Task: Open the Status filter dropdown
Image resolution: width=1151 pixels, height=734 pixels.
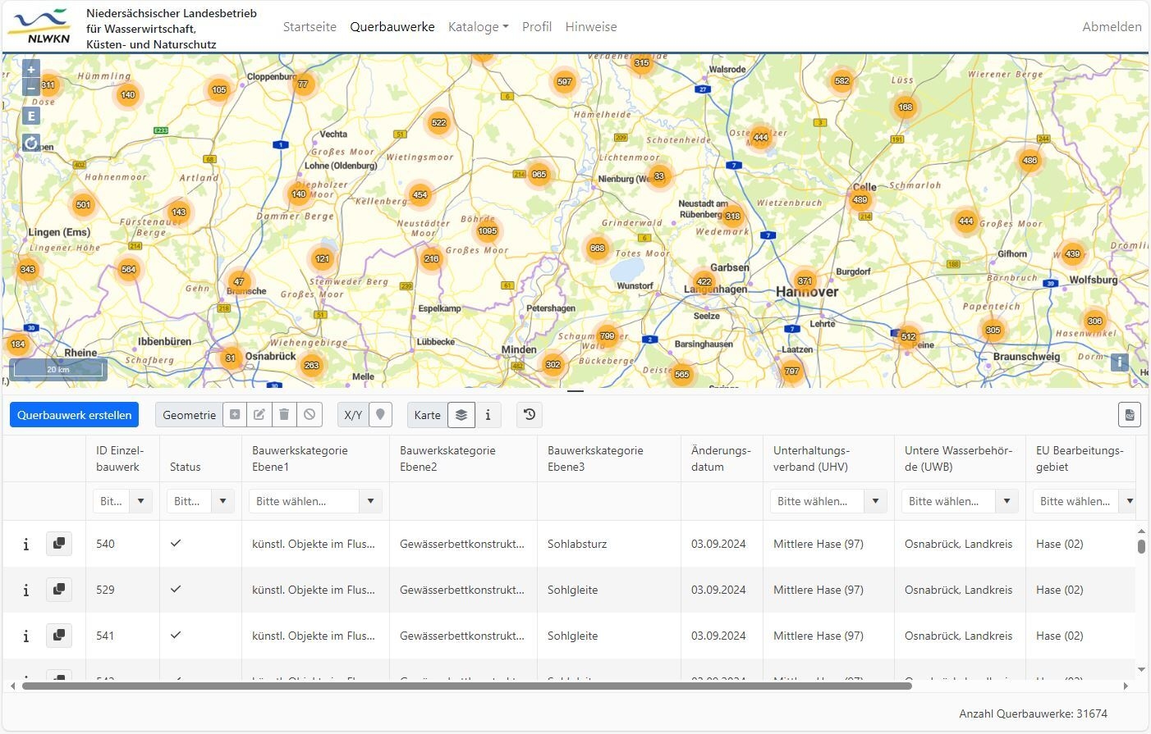Action: point(222,501)
